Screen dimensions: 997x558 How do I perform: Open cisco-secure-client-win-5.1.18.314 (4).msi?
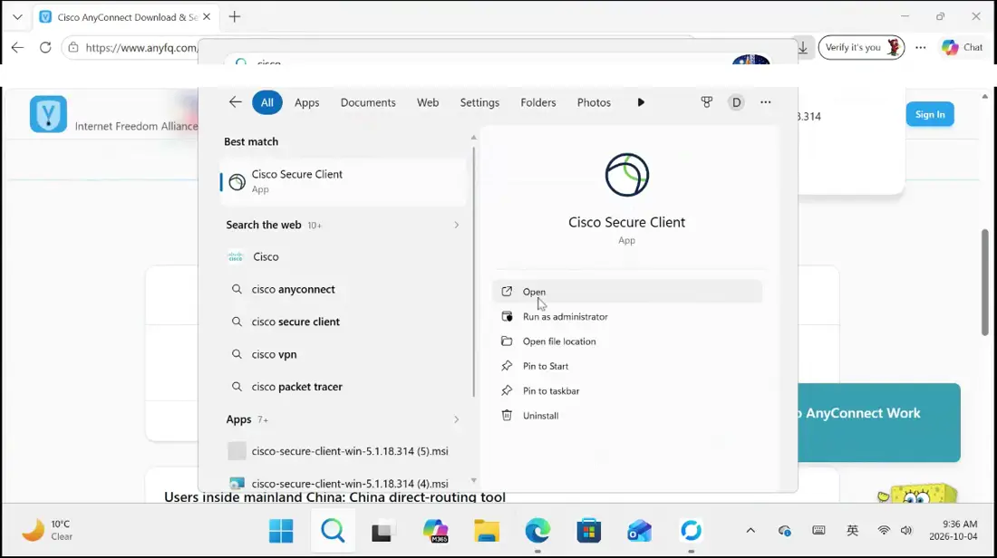coord(344,484)
